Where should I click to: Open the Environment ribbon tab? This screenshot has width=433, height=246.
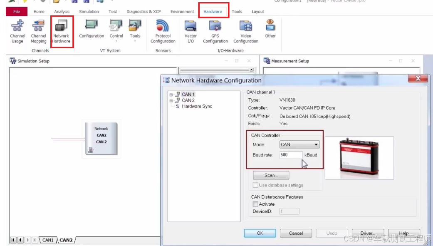[182, 12]
